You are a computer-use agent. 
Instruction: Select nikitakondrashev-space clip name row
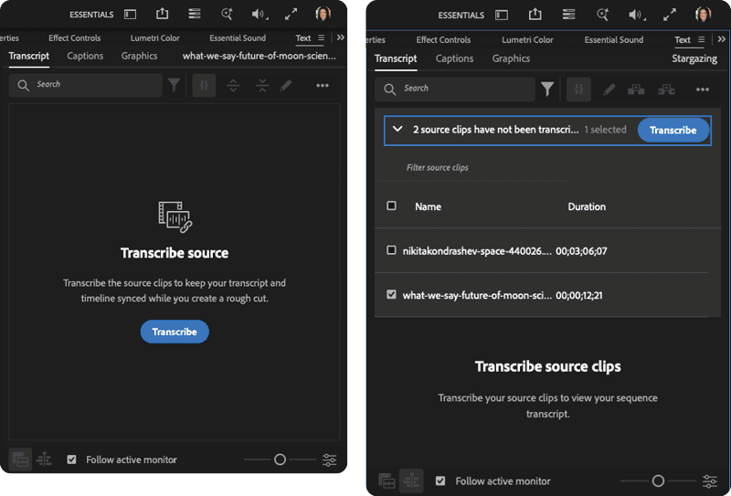tap(477, 251)
